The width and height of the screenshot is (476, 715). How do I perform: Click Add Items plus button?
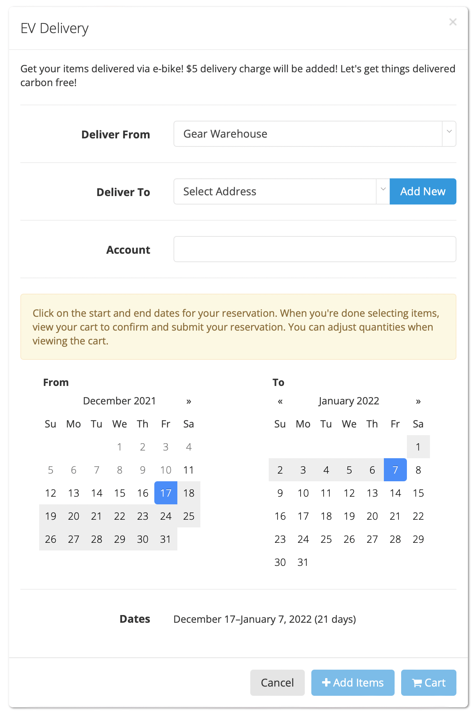[353, 683]
